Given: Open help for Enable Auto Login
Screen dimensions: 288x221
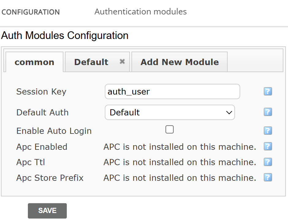Looking at the screenshot, I should coord(267,131).
